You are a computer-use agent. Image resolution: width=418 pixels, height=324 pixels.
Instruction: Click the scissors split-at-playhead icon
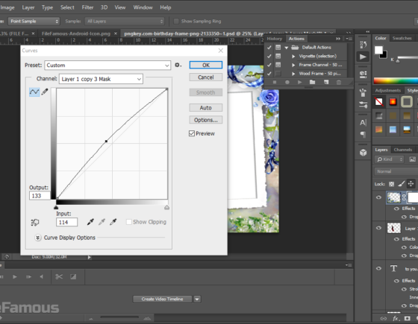59,276
